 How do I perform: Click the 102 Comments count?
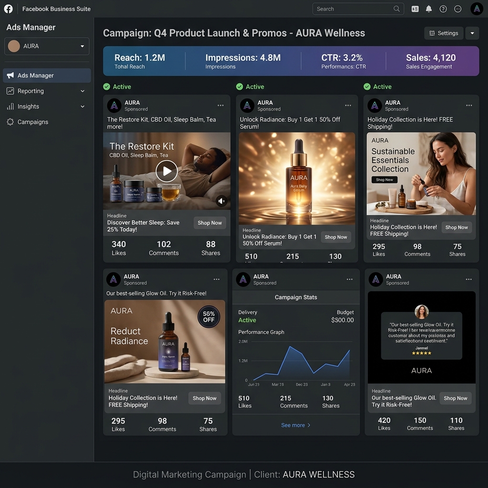[x=164, y=248]
